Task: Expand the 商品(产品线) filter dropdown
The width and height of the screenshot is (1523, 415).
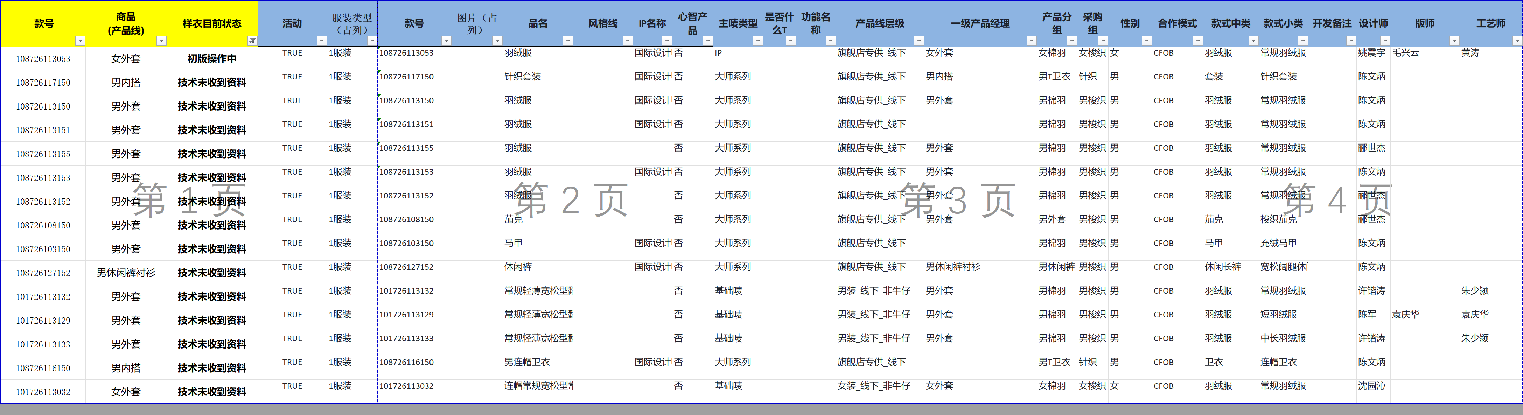Action: [161, 41]
